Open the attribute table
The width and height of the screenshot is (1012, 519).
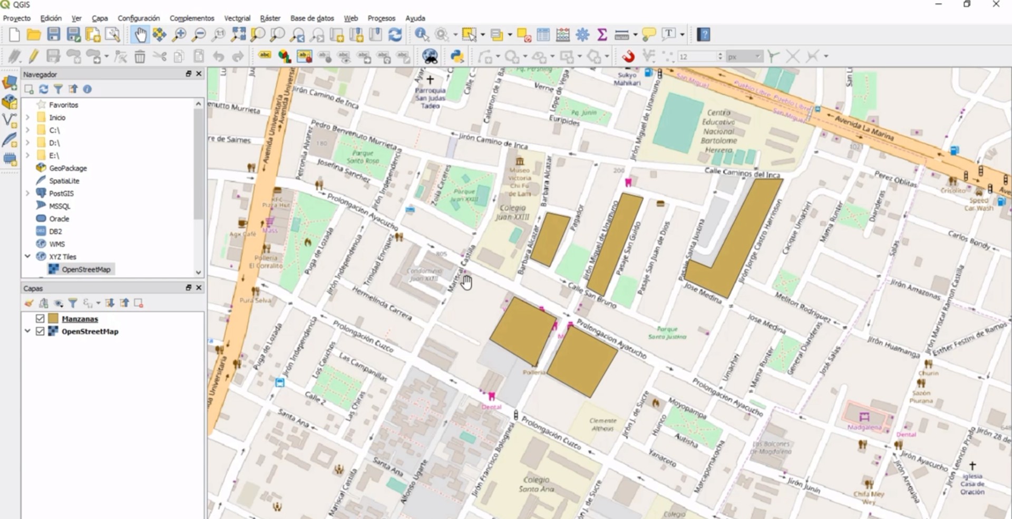[x=543, y=35]
